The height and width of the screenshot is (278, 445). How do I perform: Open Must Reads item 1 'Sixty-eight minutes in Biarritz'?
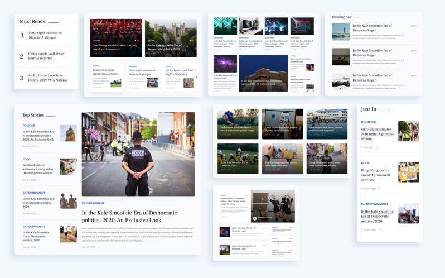(45, 35)
